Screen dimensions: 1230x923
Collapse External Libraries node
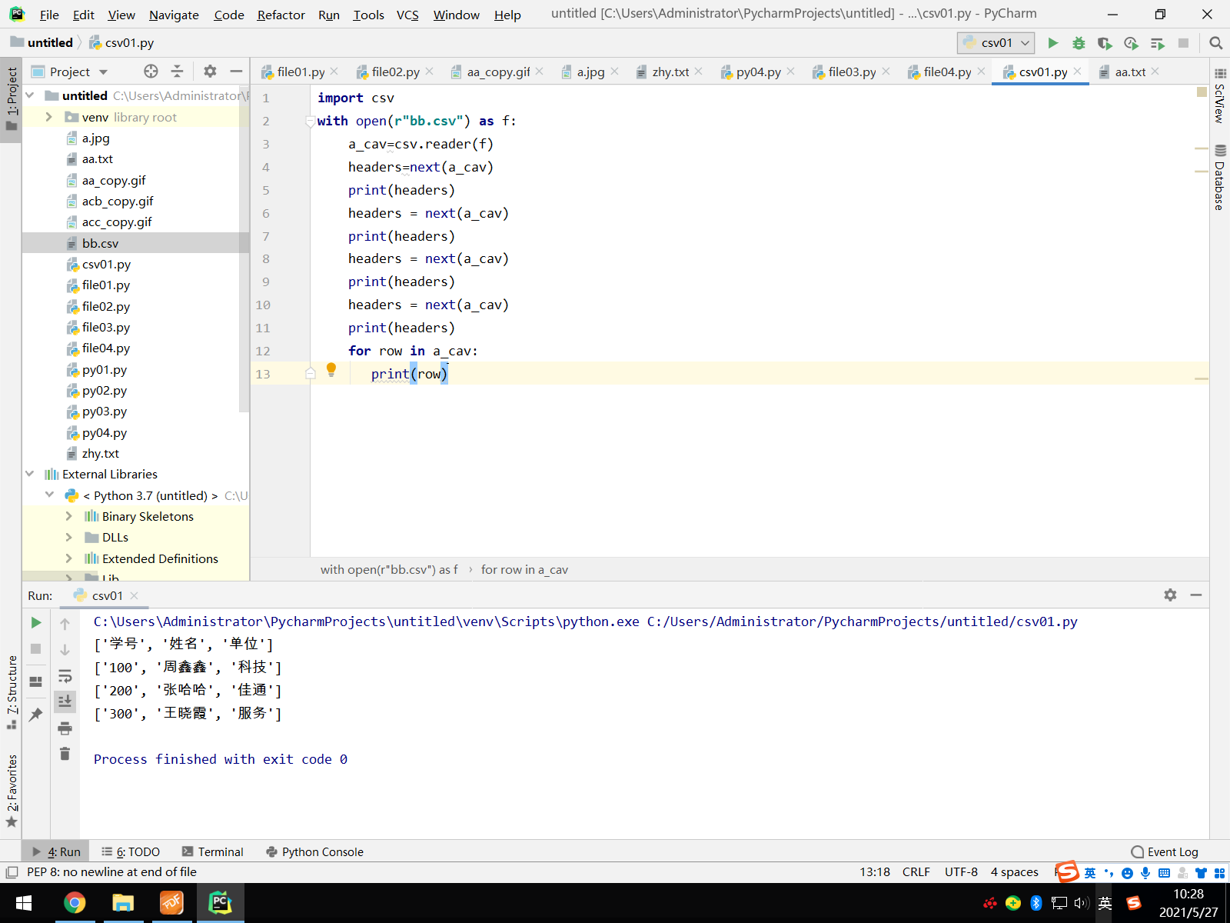(30, 474)
